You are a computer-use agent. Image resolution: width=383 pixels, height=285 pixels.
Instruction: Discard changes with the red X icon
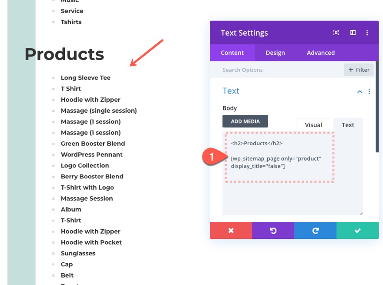pyautogui.click(x=231, y=231)
